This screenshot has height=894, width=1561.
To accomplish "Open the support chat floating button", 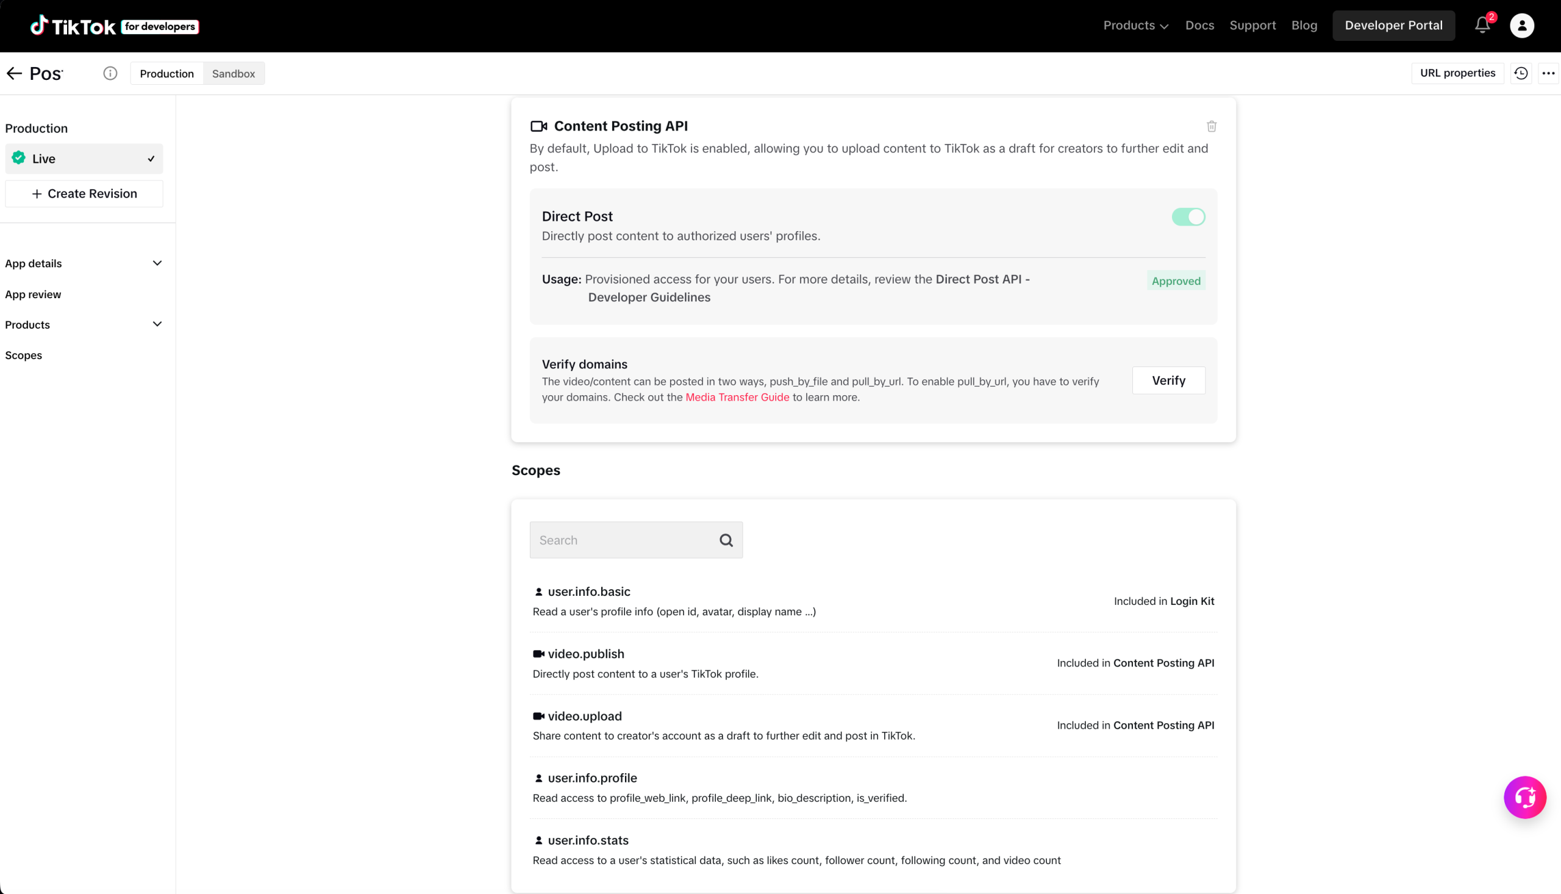I will point(1525,798).
